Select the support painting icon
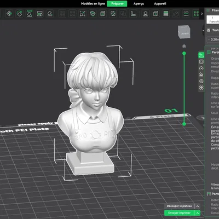The width and height of the screenshot is (219, 219). click(x=146, y=14)
